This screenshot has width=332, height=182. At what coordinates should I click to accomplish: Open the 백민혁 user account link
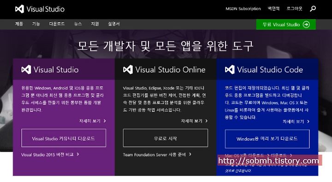click(273, 9)
